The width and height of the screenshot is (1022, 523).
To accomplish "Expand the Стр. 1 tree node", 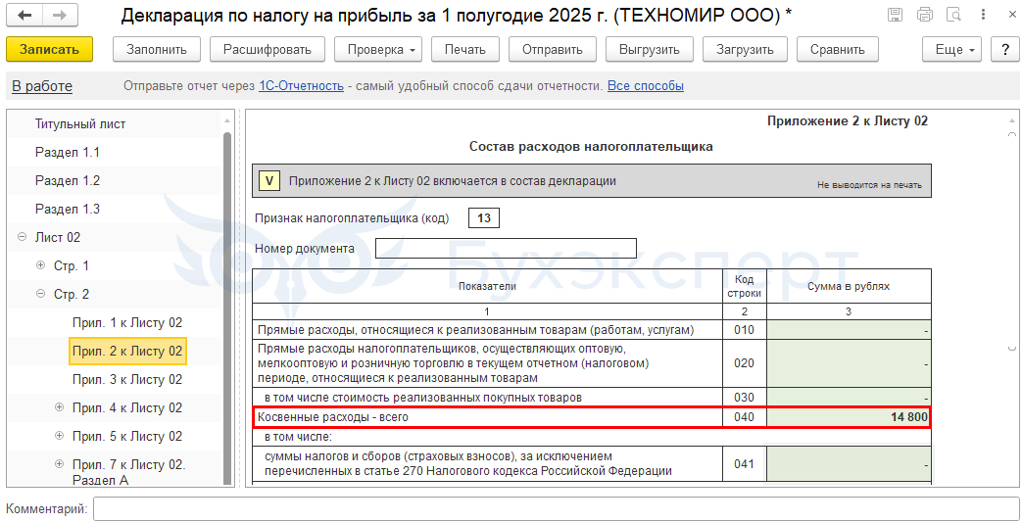I will point(40,265).
